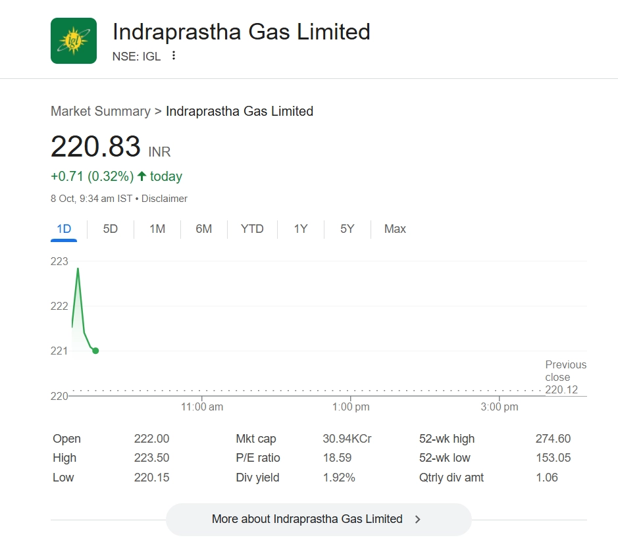Image resolution: width=618 pixels, height=544 pixels.
Task: View the 5Y price history tab
Action: click(x=348, y=229)
